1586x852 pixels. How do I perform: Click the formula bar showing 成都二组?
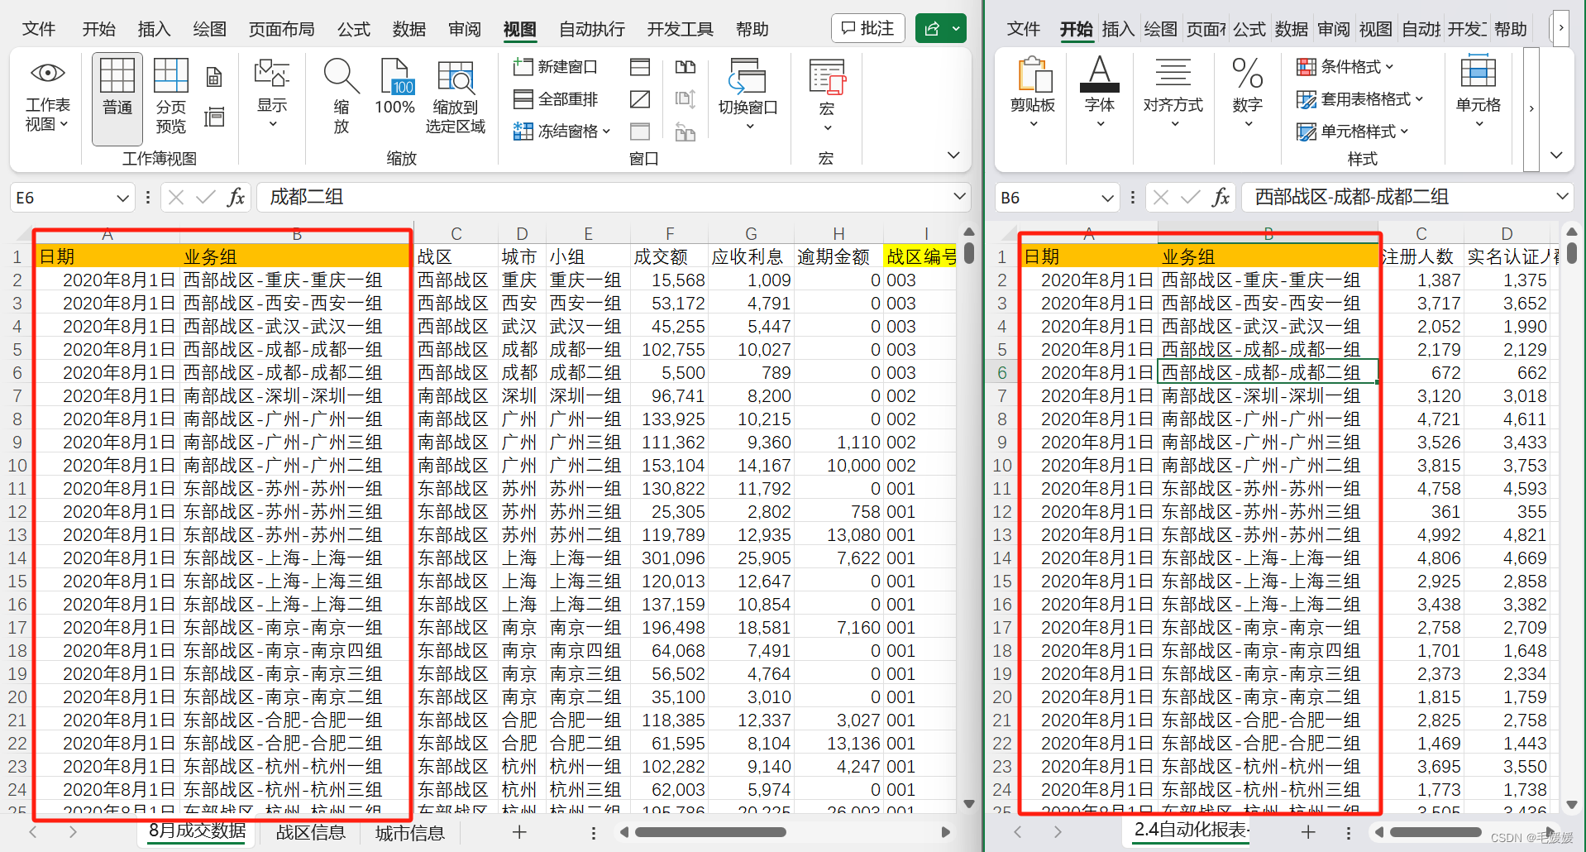[x=605, y=197]
